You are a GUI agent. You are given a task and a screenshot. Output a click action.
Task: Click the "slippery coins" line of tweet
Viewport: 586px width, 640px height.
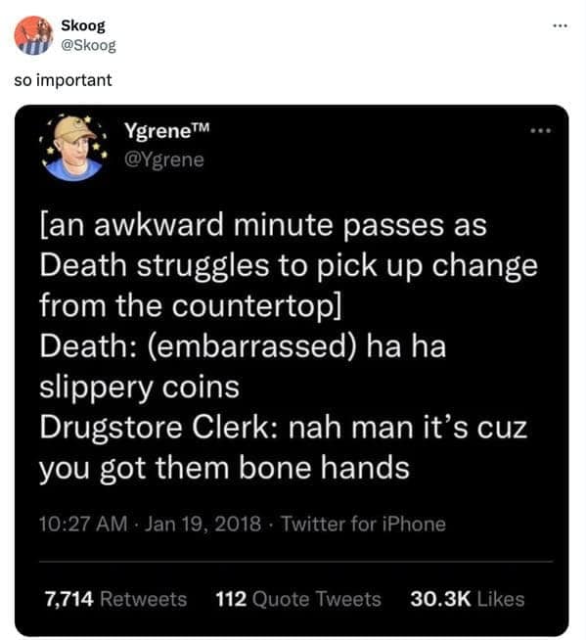pyautogui.click(x=139, y=387)
